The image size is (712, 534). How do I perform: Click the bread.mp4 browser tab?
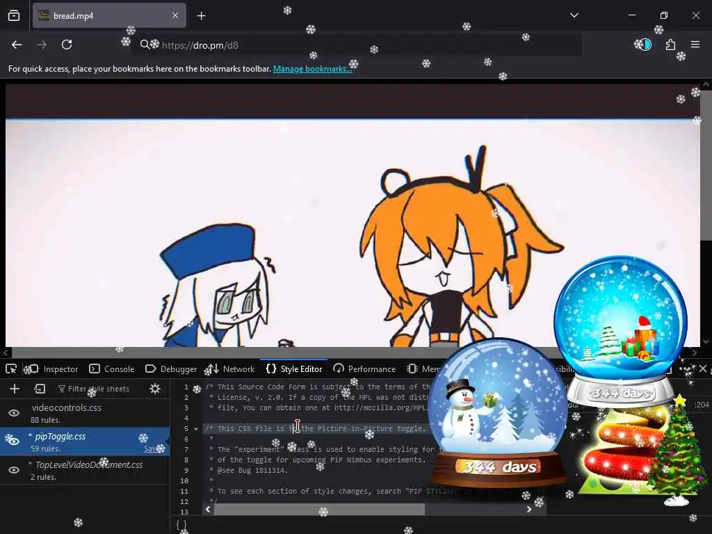pos(109,15)
